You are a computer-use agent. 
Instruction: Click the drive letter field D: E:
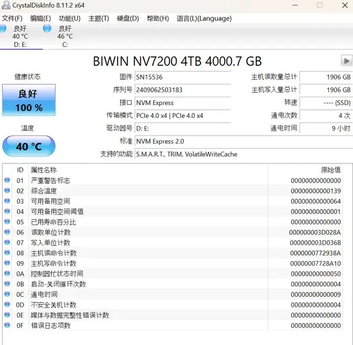(x=183, y=129)
